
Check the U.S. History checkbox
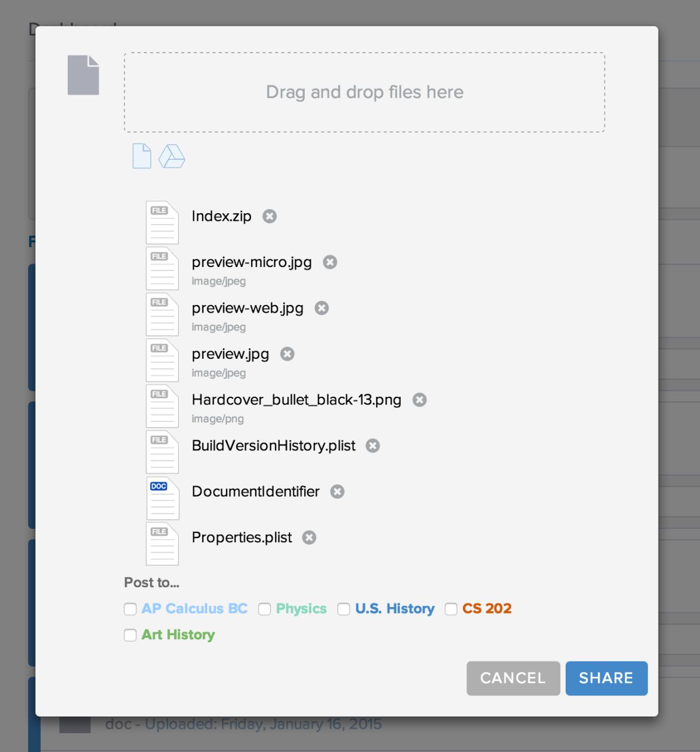344,609
